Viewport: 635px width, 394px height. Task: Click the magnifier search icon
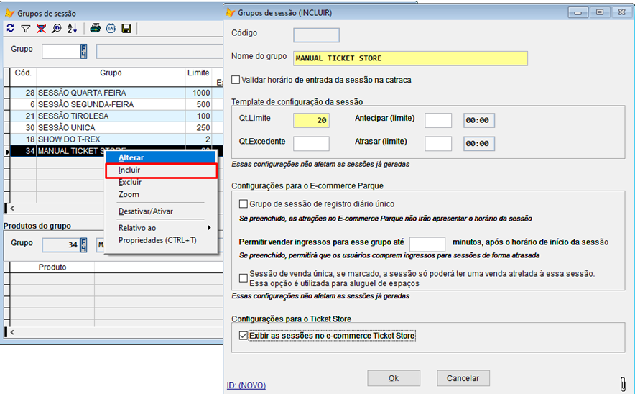(56, 29)
